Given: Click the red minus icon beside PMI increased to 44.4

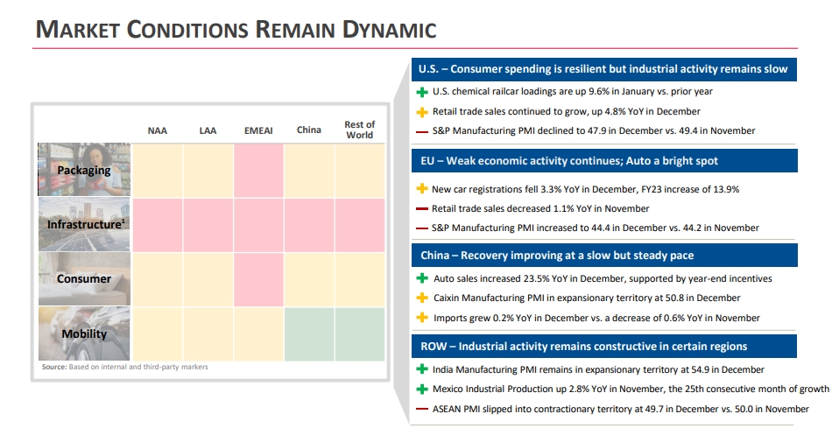Looking at the screenshot, I should 422,228.
